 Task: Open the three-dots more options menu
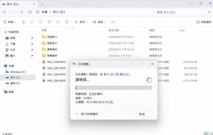pyautogui.click(x=113, y=22)
